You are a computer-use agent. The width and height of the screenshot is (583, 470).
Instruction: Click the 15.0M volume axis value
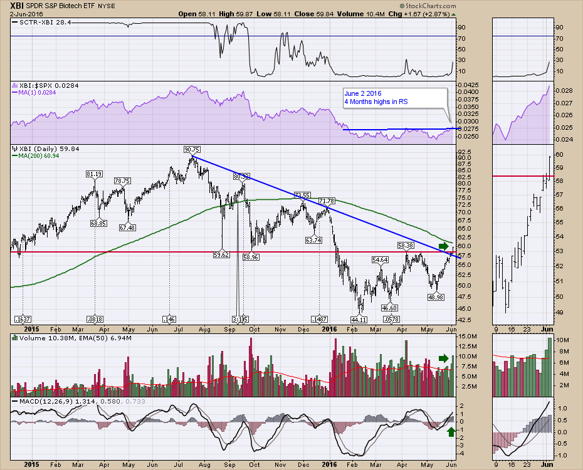tap(468, 337)
